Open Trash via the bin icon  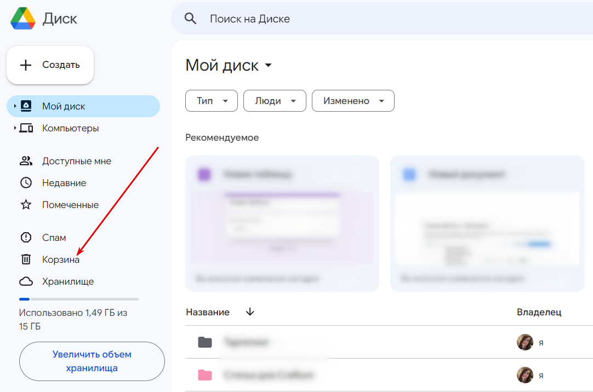point(26,260)
